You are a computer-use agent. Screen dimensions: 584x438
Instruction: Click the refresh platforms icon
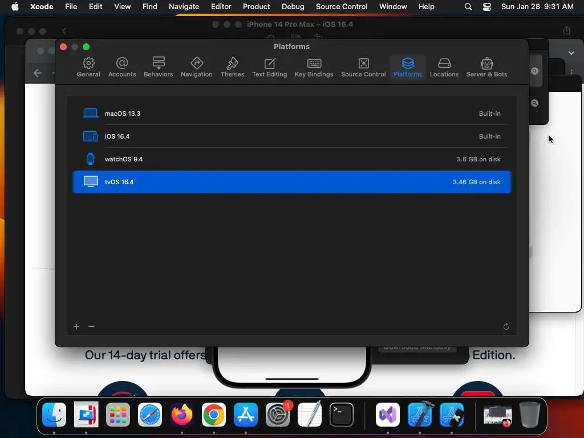click(506, 327)
